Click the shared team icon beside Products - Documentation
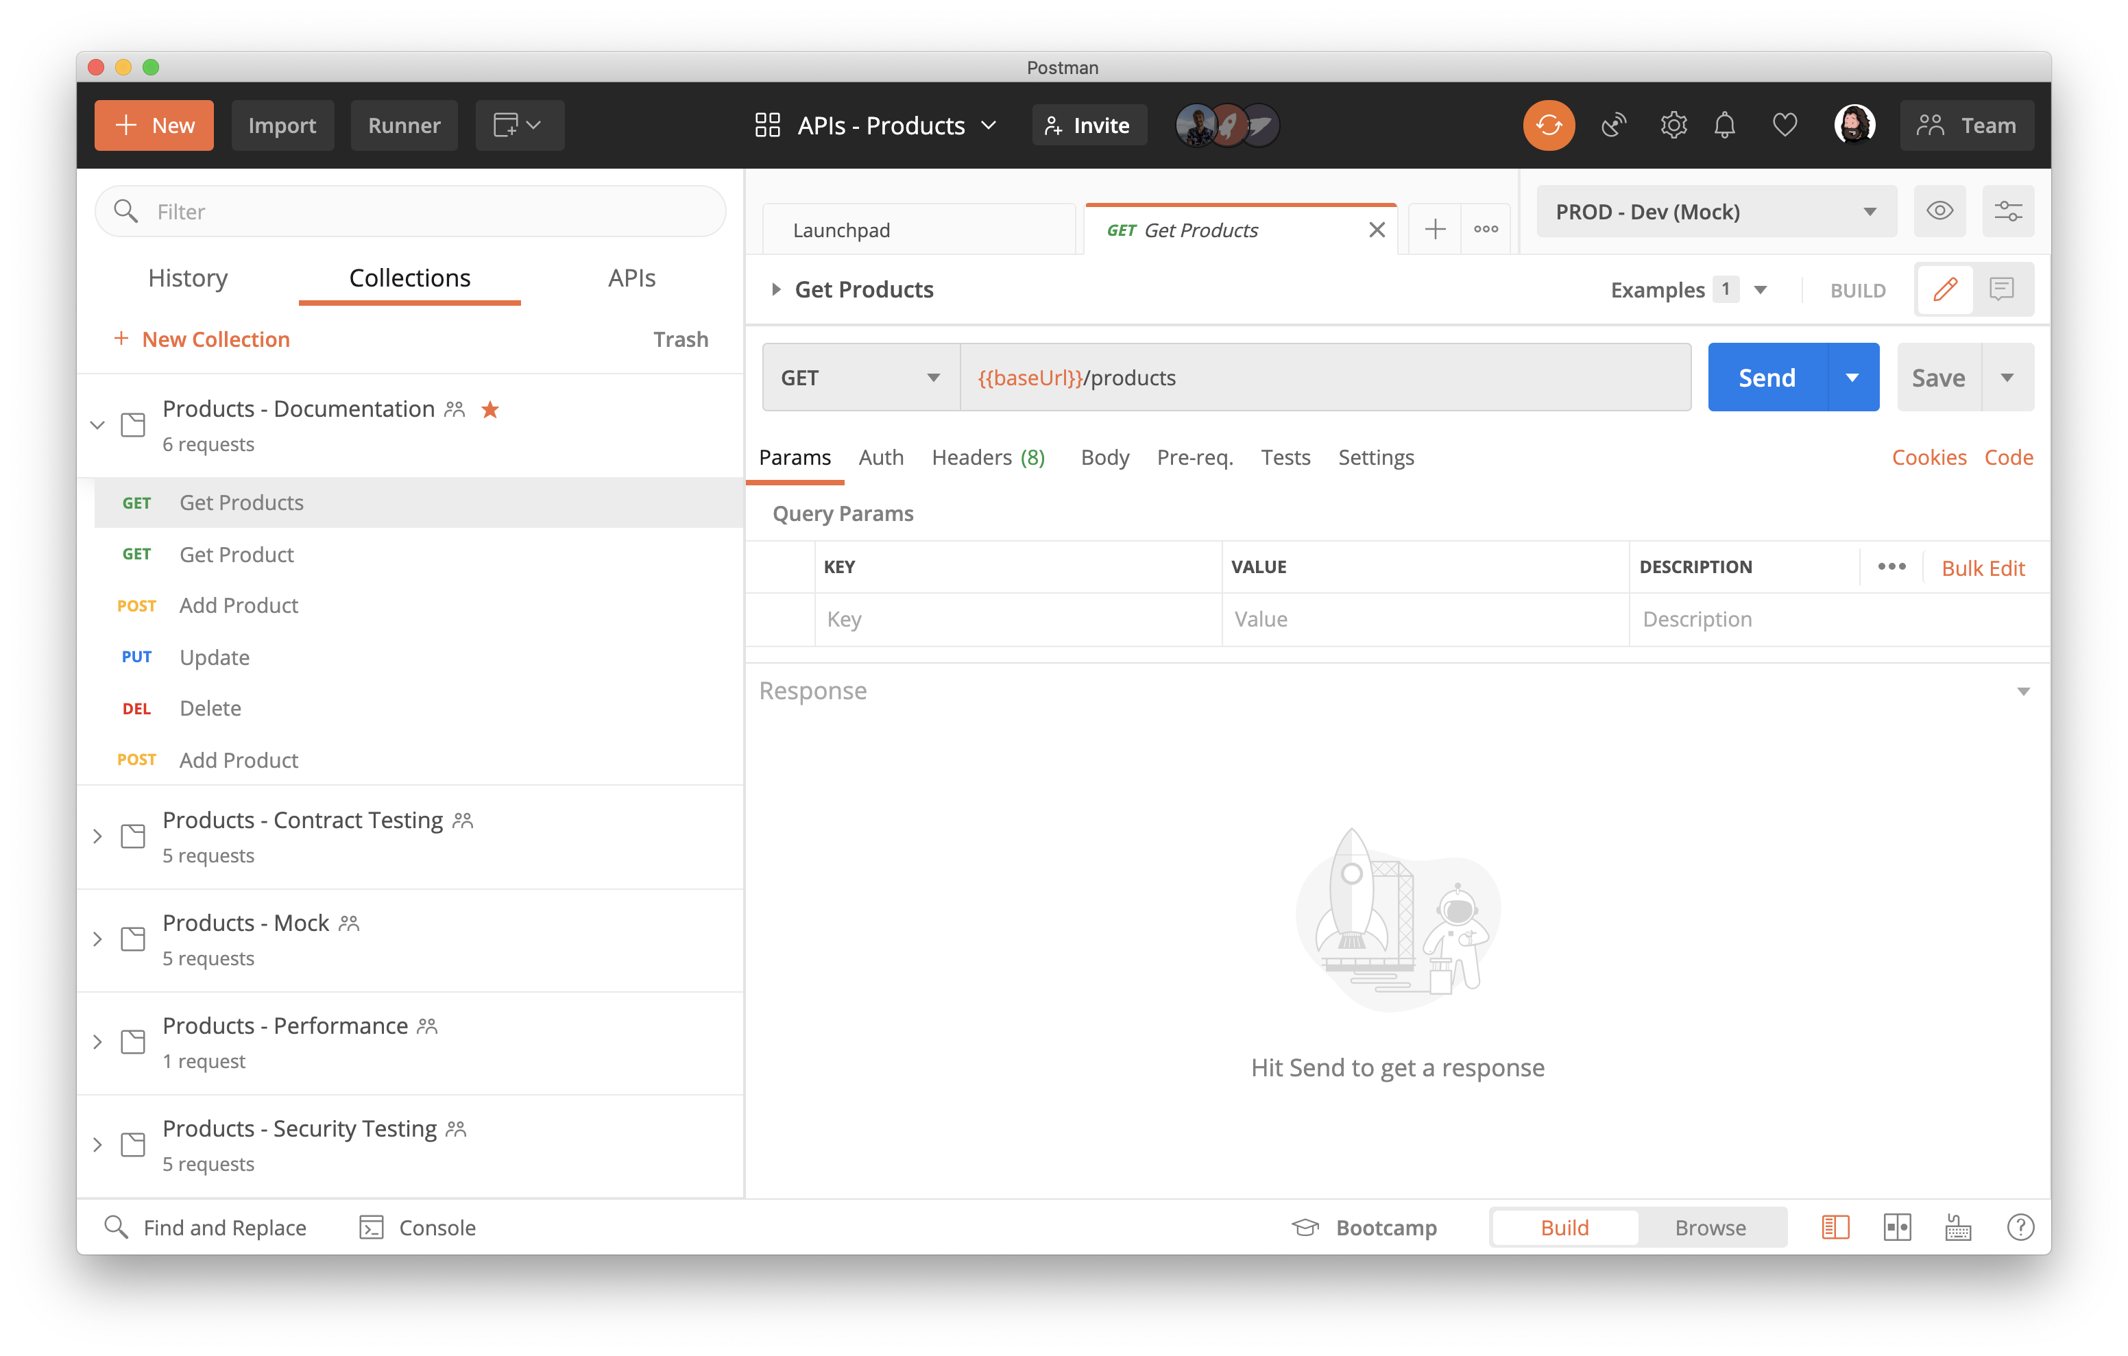This screenshot has height=1356, width=2128. (x=455, y=409)
